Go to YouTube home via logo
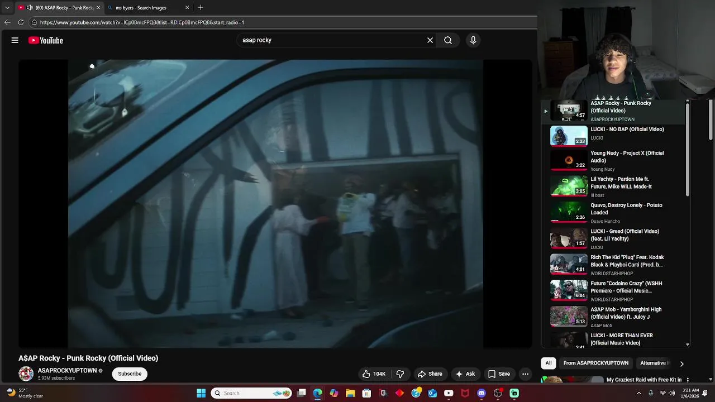This screenshot has height=402, width=715. click(x=45, y=40)
